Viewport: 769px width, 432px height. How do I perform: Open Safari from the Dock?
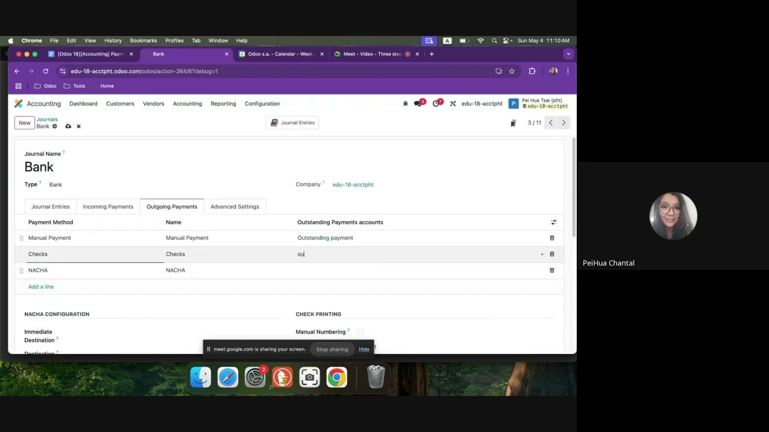(x=228, y=377)
